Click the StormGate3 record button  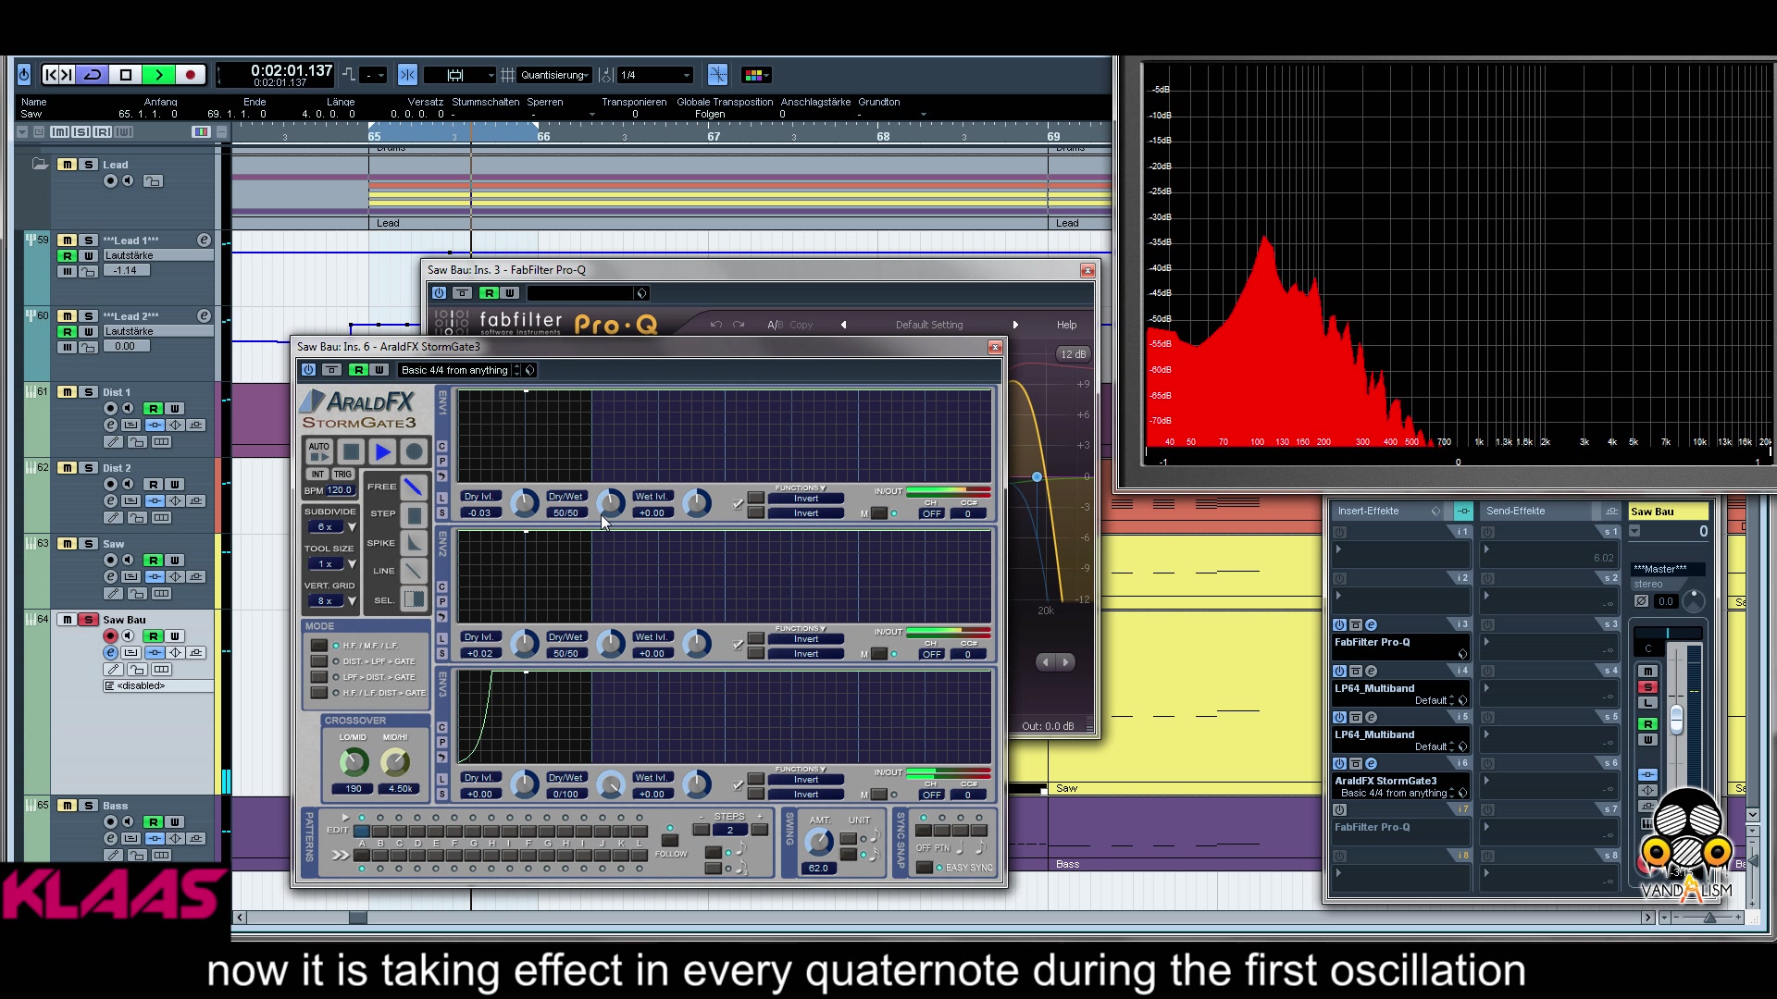click(x=414, y=451)
